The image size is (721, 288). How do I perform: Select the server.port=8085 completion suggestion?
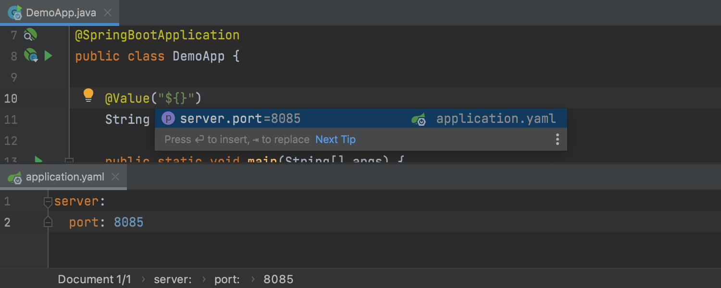point(360,119)
